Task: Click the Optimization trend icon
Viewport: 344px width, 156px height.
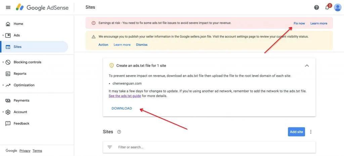Action: (x=8, y=85)
